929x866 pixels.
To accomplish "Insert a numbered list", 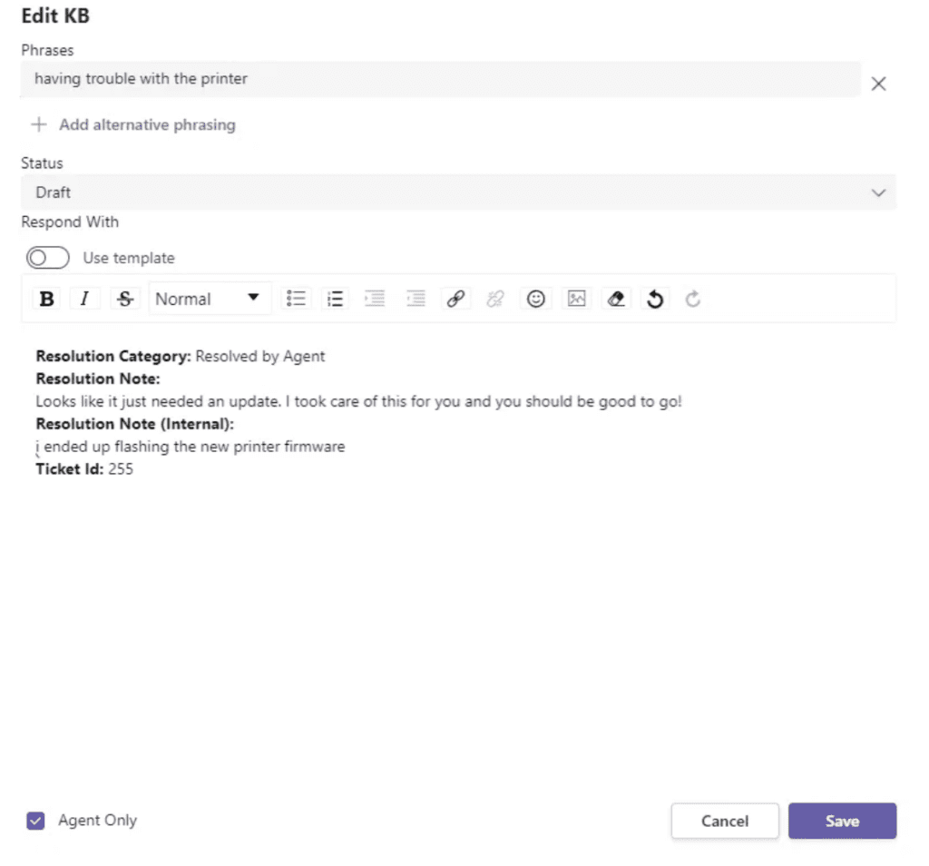I will (335, 299).
